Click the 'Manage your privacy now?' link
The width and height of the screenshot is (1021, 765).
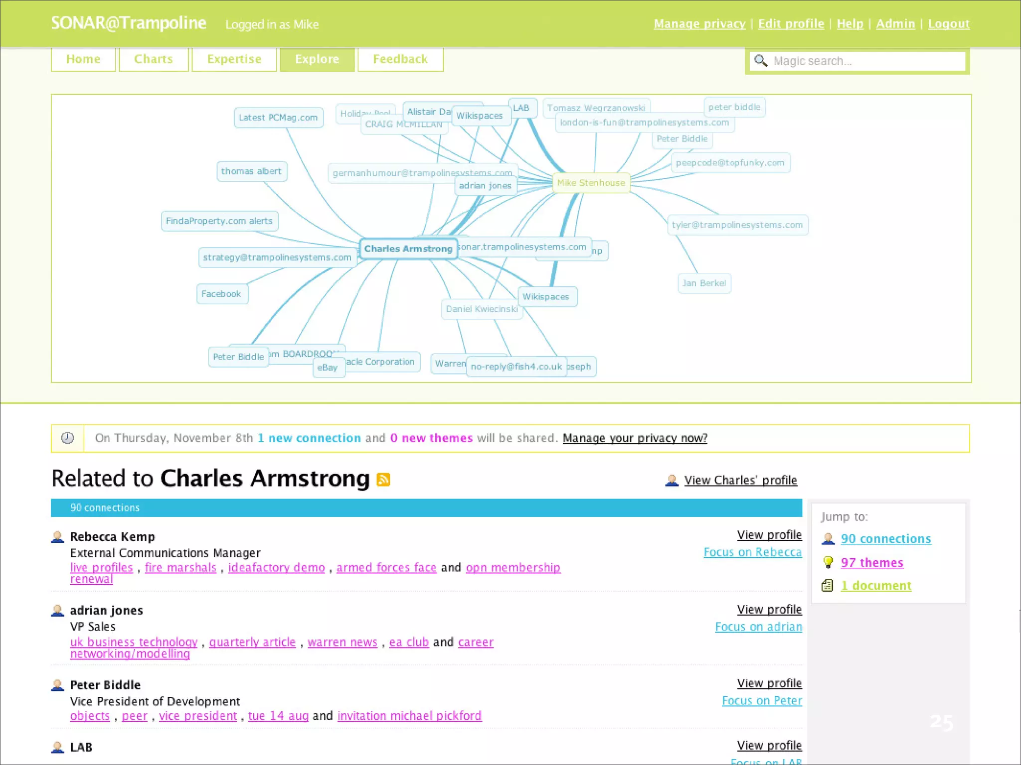coord(635,438)
